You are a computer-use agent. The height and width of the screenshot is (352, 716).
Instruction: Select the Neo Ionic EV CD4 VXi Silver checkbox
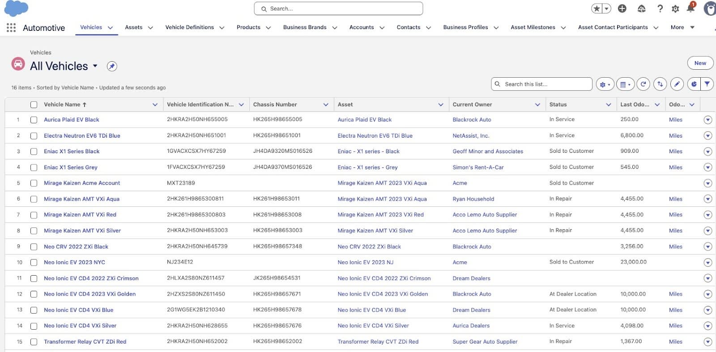click(x=34, y=326)
